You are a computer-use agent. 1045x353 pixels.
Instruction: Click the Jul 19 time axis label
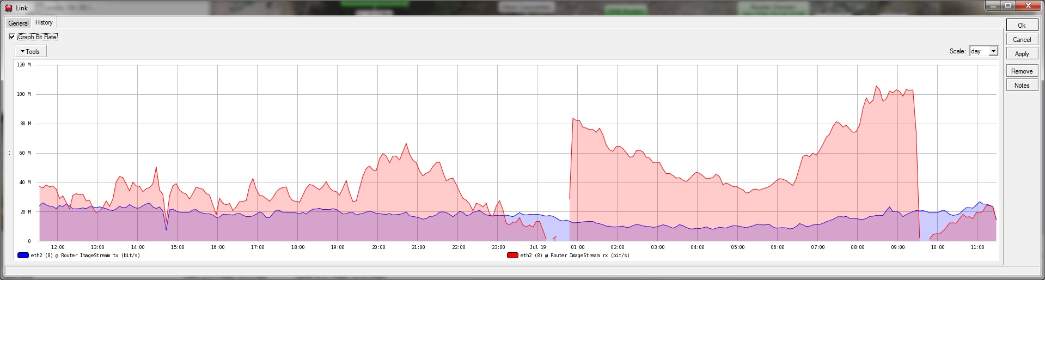(x=537, y=247)
